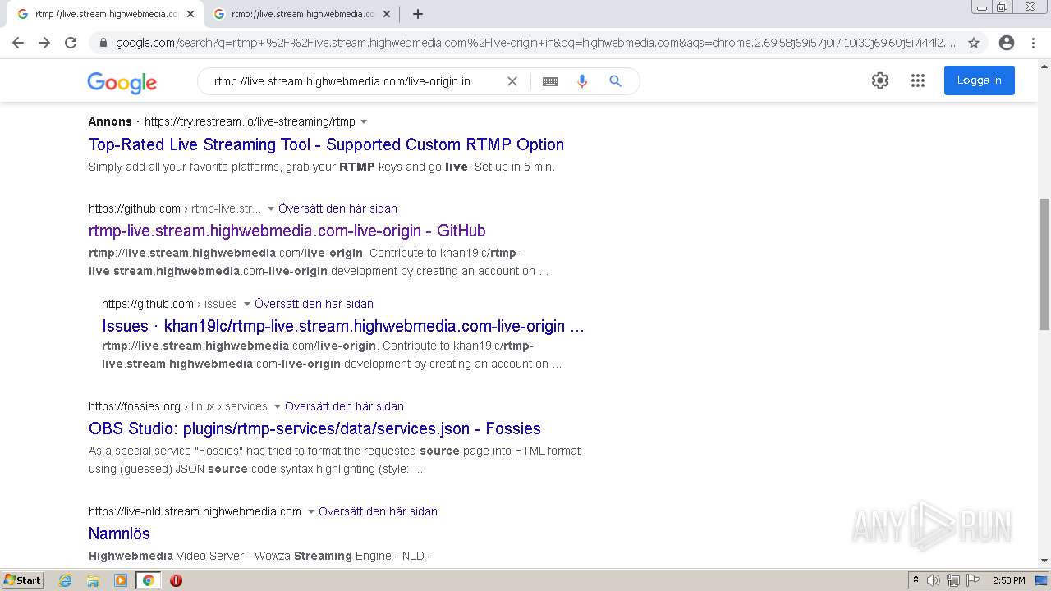This screenshot has width=1051, height=591.
Task: Click the Logga in button
Action: coord(979,80)
